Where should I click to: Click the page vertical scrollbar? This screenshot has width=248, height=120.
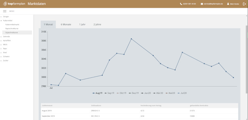247,59
